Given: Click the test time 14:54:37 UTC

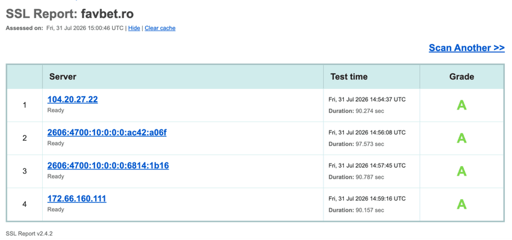Looking at the screenshot, I should click(x=367, y=99).
